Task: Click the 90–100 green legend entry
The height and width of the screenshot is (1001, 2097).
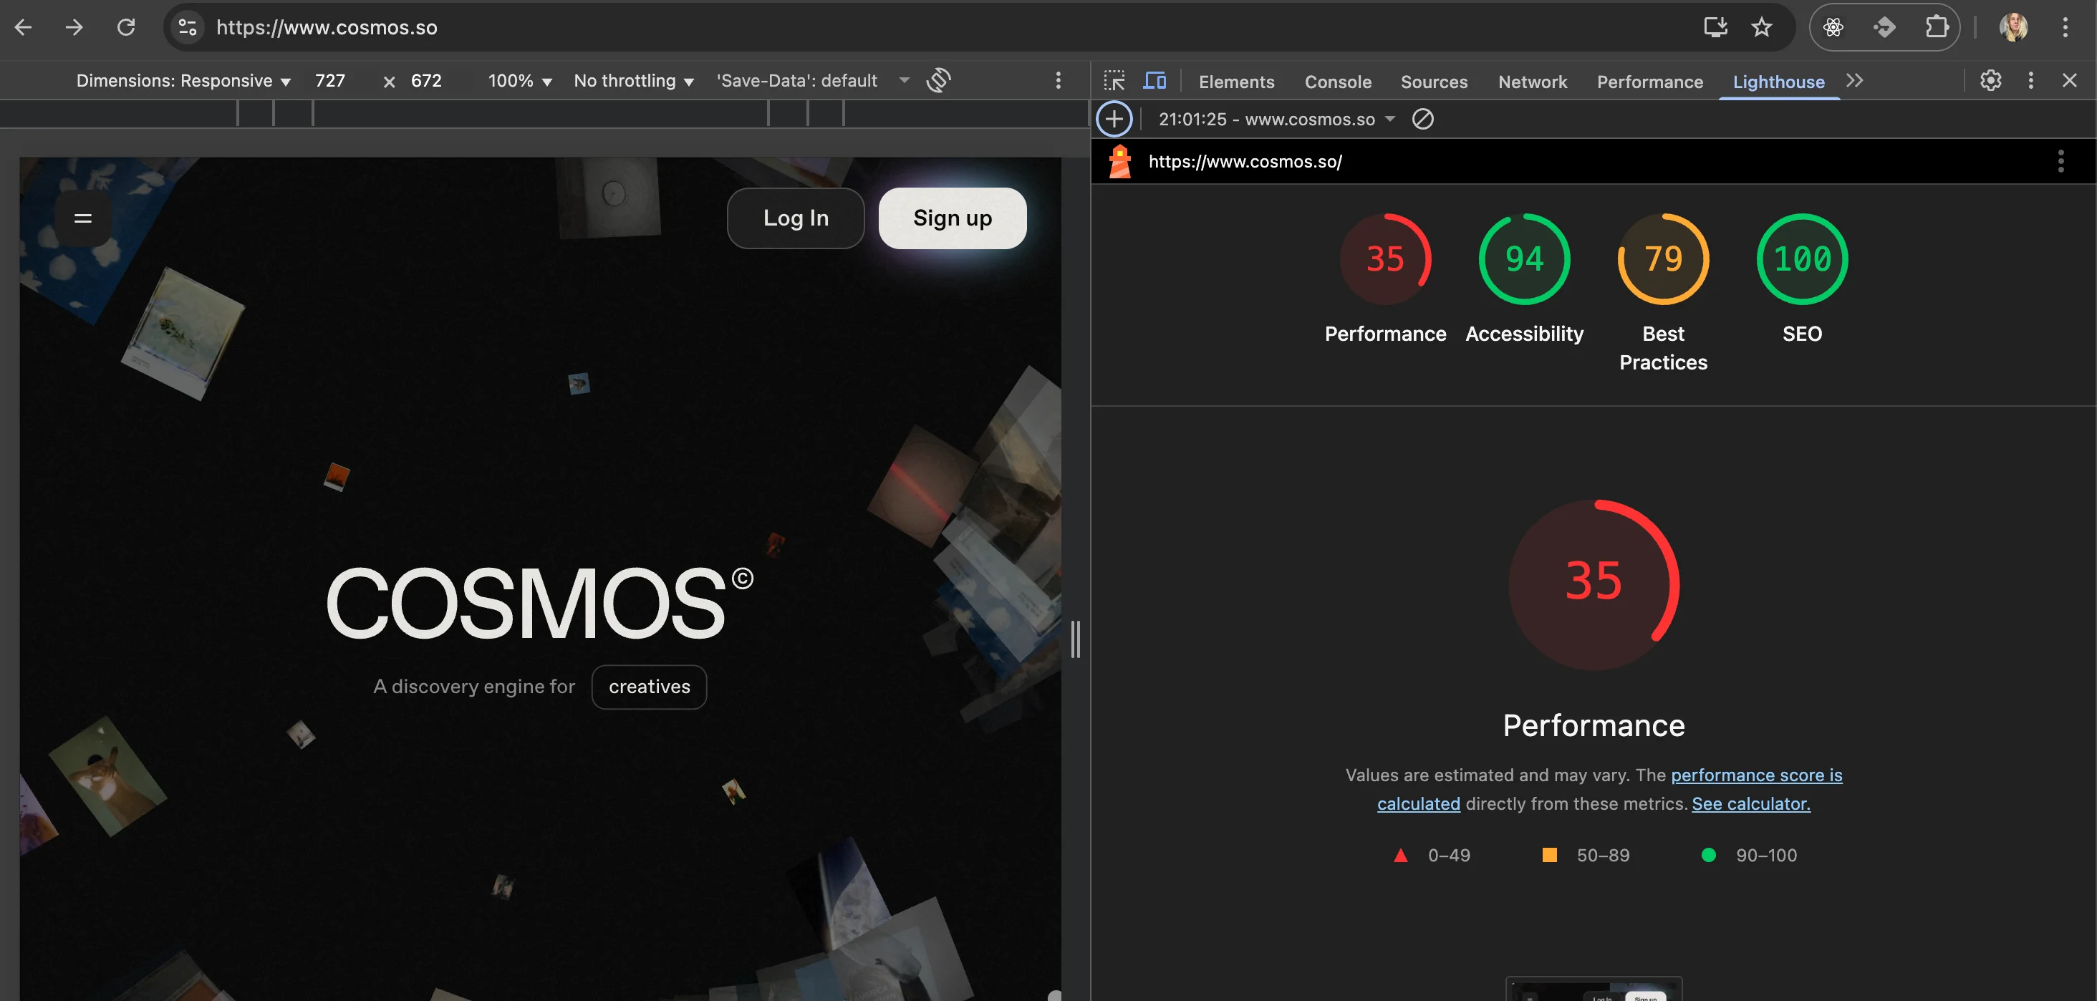Action: tap(1749, 856)
